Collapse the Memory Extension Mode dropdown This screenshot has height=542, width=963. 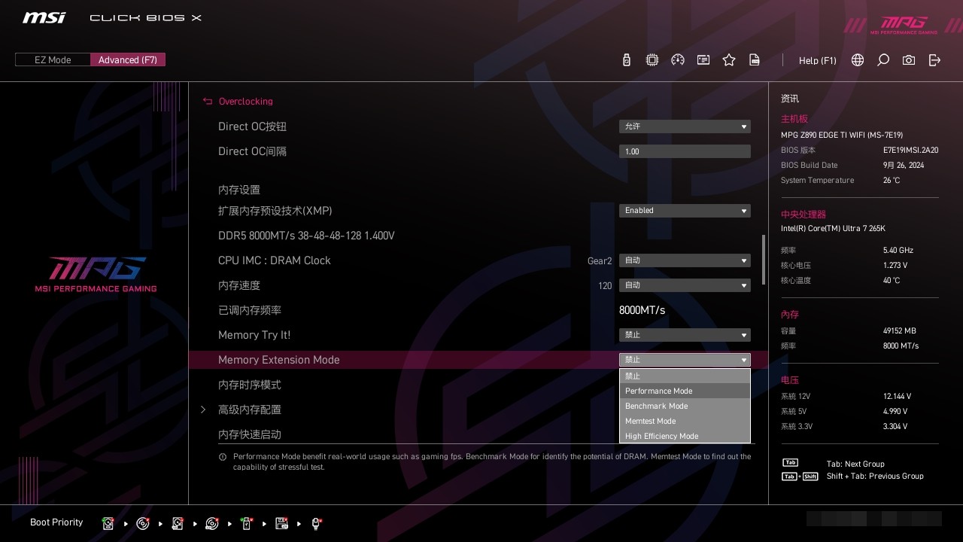685,360
